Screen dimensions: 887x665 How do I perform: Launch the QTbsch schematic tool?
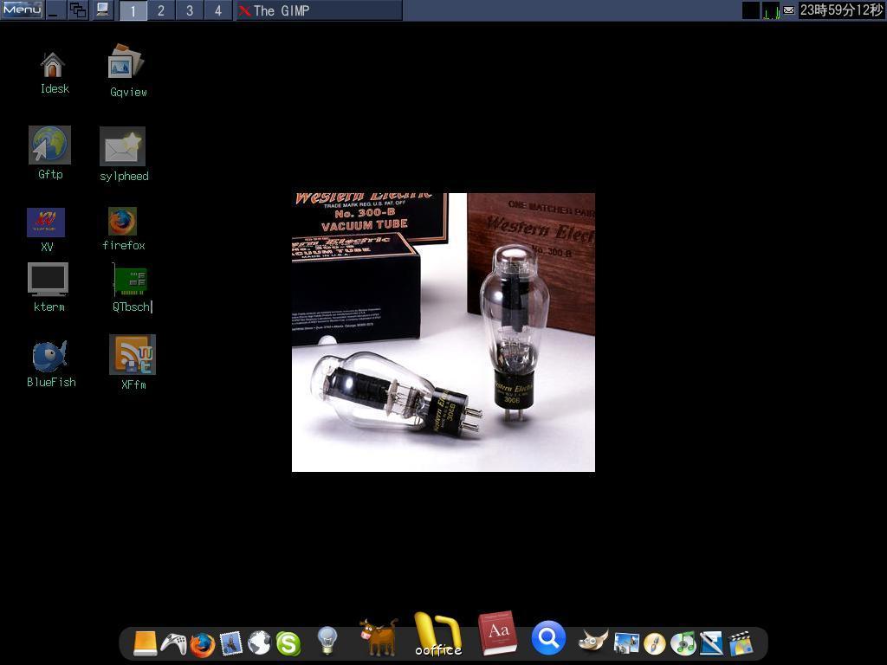pos(131,279)
